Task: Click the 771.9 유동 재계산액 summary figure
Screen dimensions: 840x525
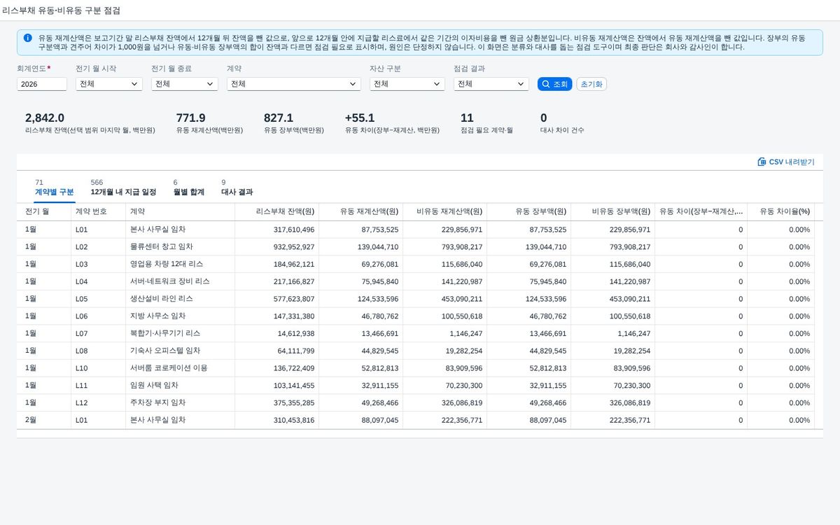Action: click(190, 118)
